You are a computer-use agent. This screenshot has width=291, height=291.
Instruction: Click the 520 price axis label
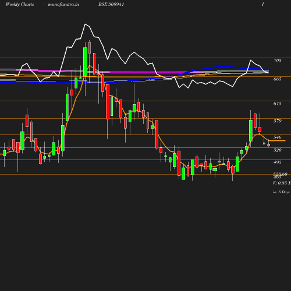[x=278, y=150]
